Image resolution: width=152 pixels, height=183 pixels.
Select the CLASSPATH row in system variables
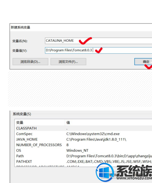point(83,128)
